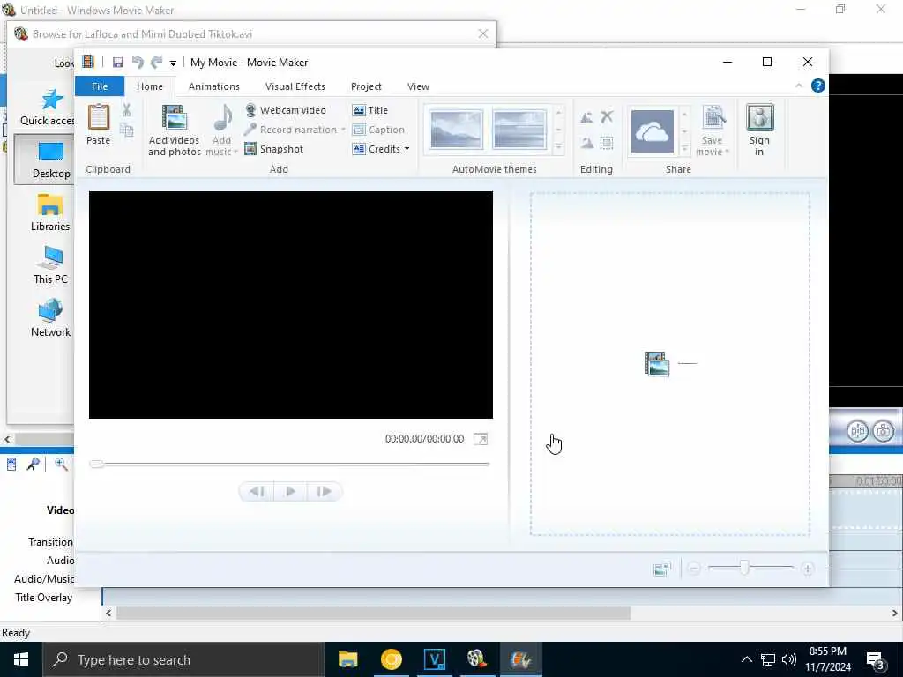Expand the Share destinations gallery
Screen dimensions: 903x677
click(684, 149)
